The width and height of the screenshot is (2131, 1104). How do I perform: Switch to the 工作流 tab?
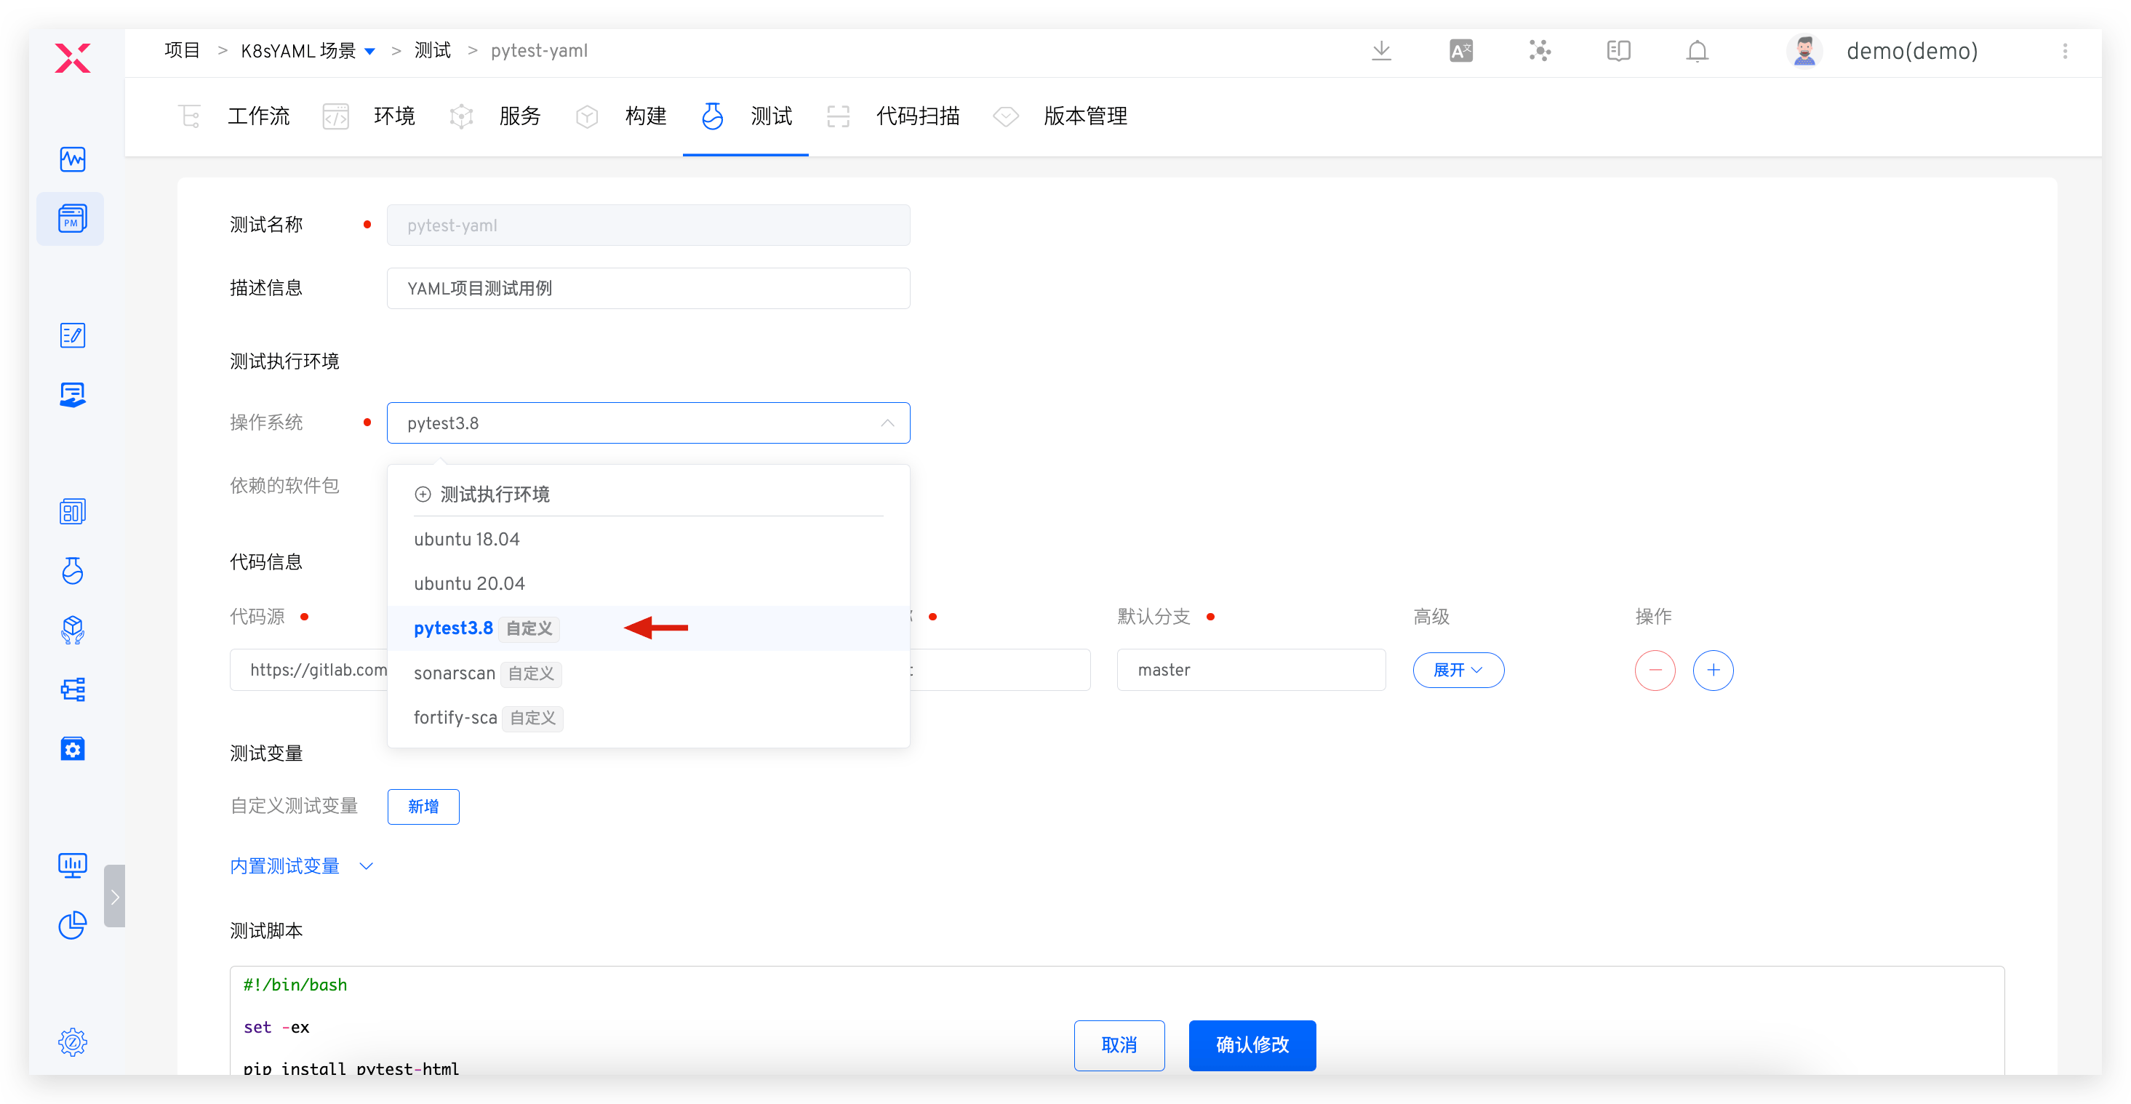coord(236,116)
